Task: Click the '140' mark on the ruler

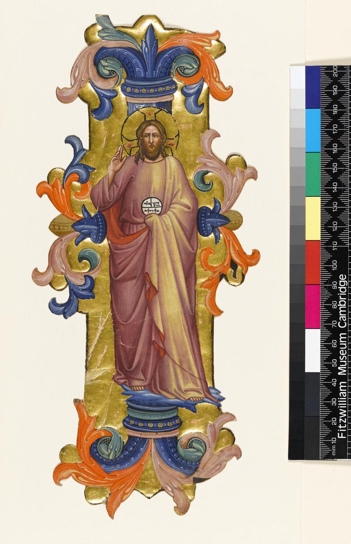Action: pyautogui.click(x=335, y=188)
